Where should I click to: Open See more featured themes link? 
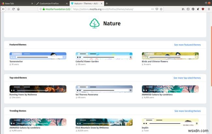click(x=187, y=45)
